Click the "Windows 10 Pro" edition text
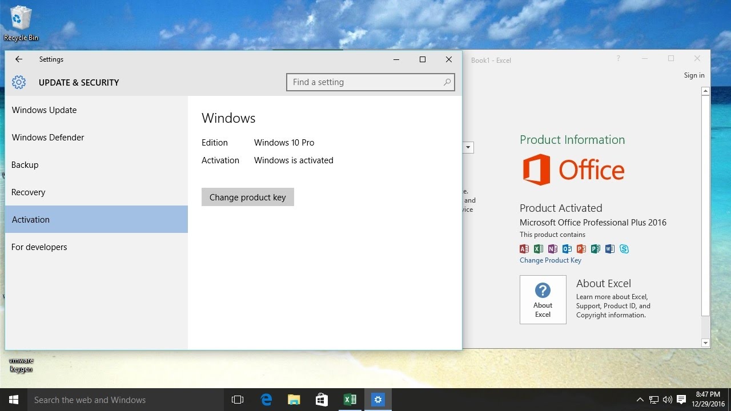 [x=284, y=143]
